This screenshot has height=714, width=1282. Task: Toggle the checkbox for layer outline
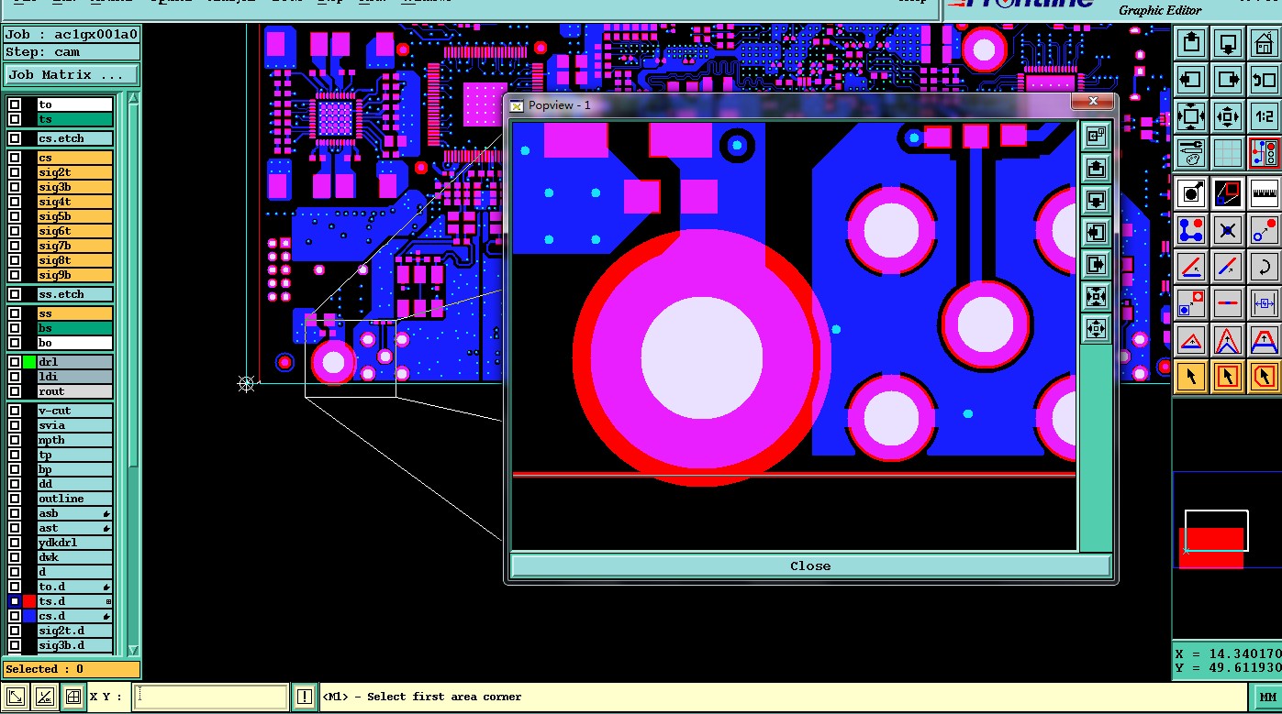(15, 499)
